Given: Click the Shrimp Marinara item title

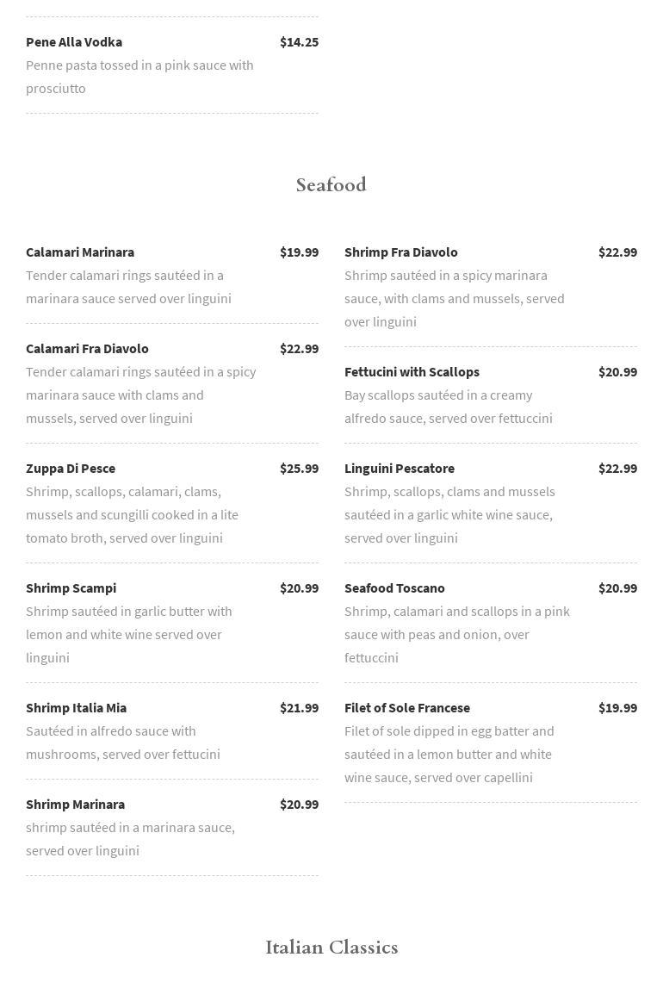Looking at the screenshot, I should pyautogui.click(x=75, y=805).
